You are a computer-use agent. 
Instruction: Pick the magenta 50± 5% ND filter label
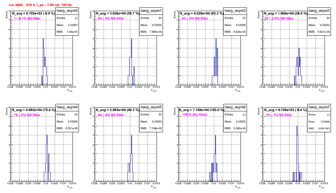tap(111, 19)
